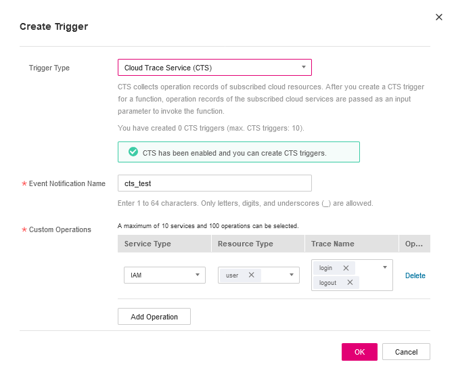Screen dimensions: 454x379
Task: Click the green CTS enabled checkmark icon
Action: (x=133, y=152)
